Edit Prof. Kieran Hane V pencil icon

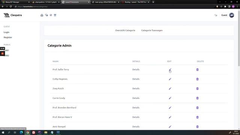pos(170,117)
